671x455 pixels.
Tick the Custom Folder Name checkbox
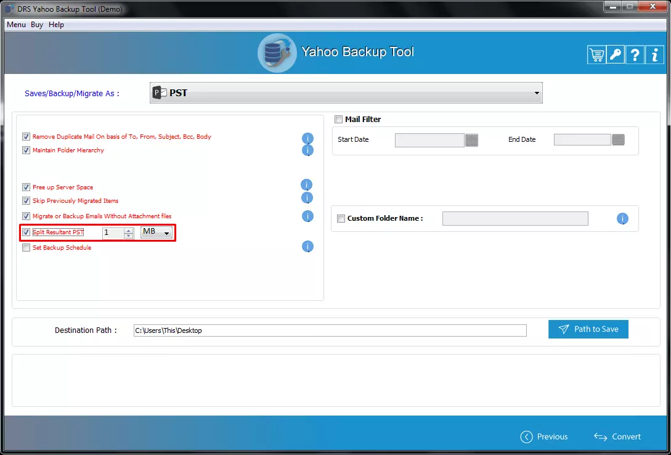coord(341,218)
